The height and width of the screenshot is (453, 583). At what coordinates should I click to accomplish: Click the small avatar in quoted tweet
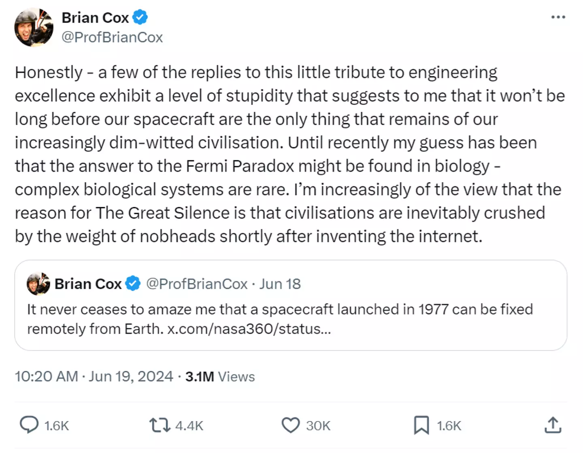click(x=38, y=284)
